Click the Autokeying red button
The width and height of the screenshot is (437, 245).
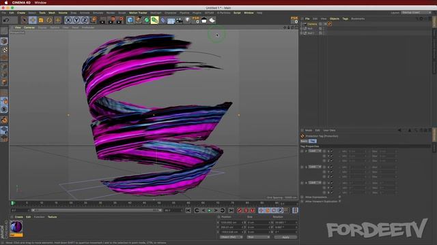coord(246,210)
